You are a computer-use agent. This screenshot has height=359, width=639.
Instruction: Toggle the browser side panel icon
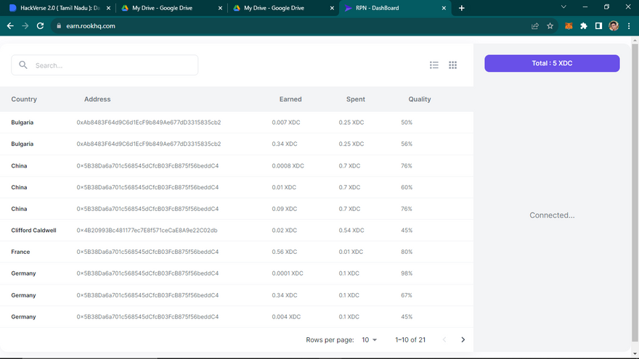[598, 25]
